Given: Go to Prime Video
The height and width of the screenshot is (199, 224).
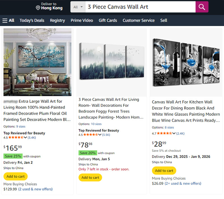Looking at the screenshot, I should click(82, 20).
